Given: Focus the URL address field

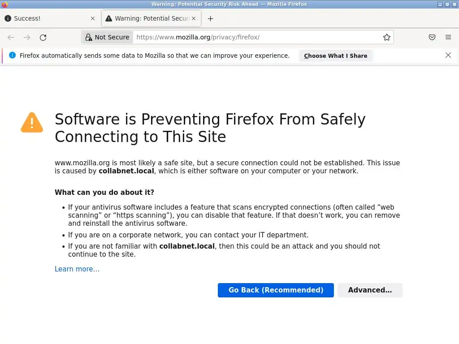Looking at the screenshot, I should [255, 38].
